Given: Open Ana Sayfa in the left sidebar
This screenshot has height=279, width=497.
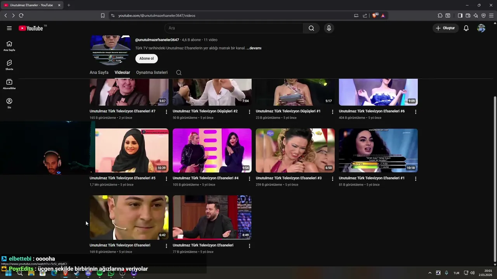Looking at the screenshot, I should [9, 46].
